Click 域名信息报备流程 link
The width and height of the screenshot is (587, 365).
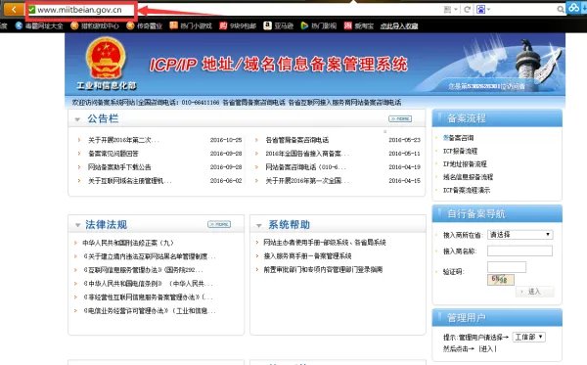tap(468, 177)
